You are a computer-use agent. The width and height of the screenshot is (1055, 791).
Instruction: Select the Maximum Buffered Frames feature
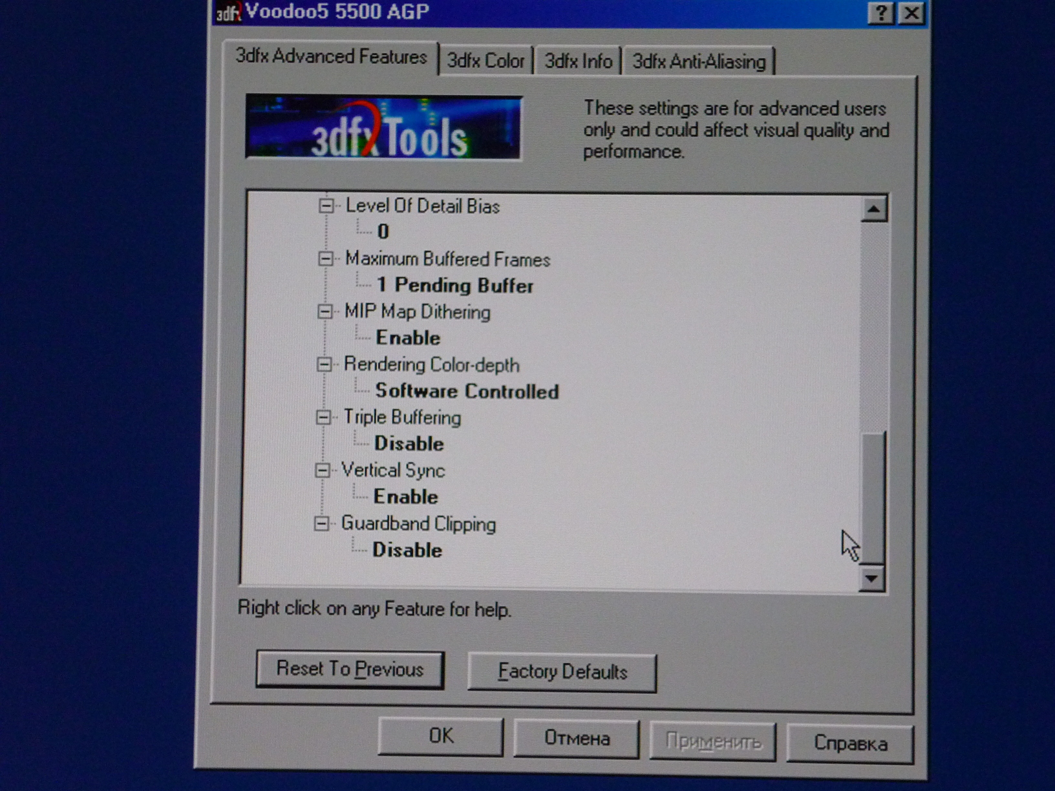pyautogui.click(x=447, y=259)
